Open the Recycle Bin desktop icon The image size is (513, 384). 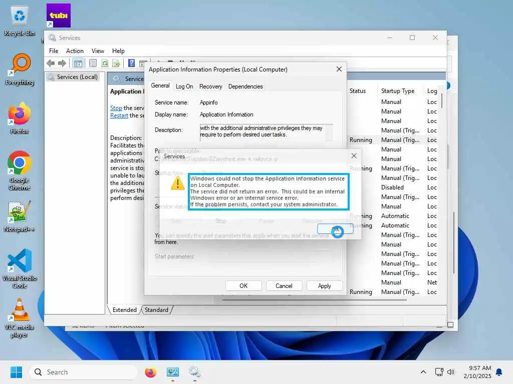[20, 21]
